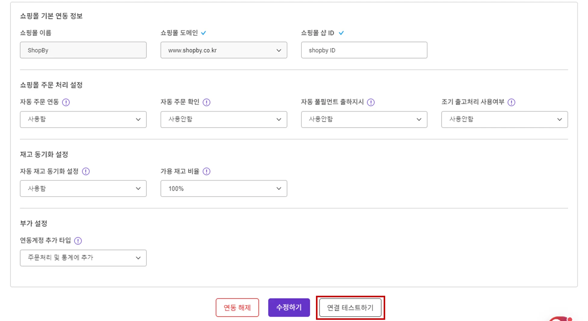
Task: Click checkmark icon next to 쇼핑몰 샵 ID
Action: click(341, 33)
